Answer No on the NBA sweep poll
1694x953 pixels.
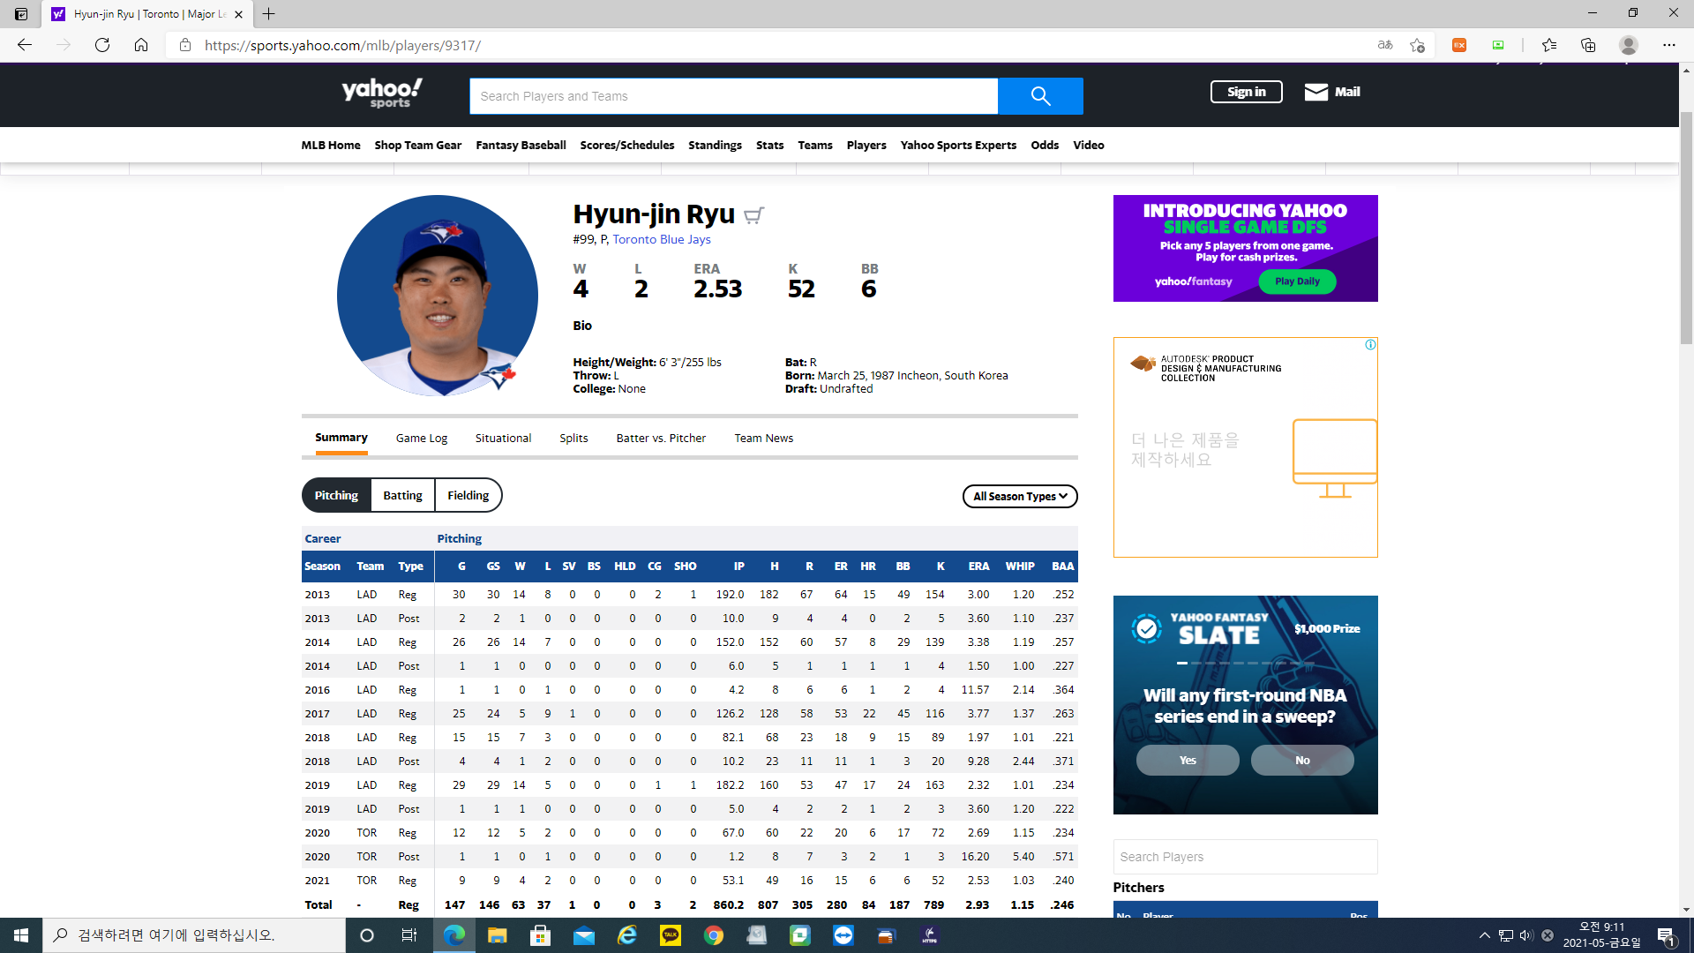[x=1302, y=760]
